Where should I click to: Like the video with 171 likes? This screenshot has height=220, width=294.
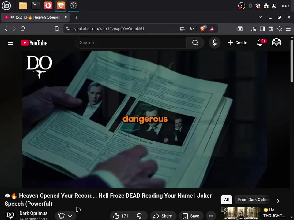(121, 216)
